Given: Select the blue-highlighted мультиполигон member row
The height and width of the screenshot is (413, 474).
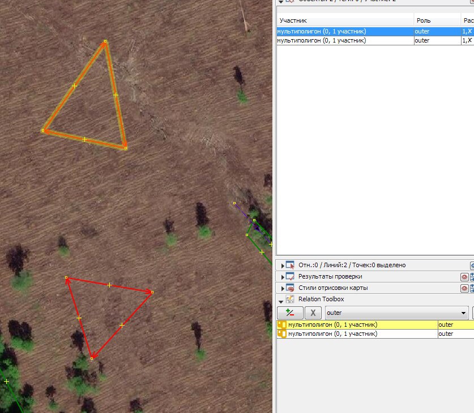Looking at the screenshot, I should [x=375, y=31].
